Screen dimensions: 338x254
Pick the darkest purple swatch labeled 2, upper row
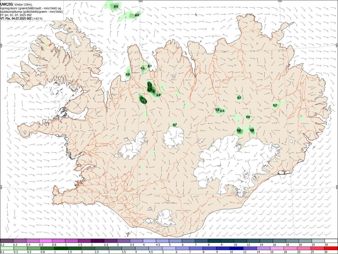pyautogui.click(x=97, y=241)
